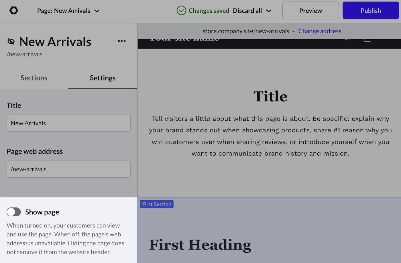Click the shopping bag icon in the site preview
The image size is (401, 263).
coord(367,39)
